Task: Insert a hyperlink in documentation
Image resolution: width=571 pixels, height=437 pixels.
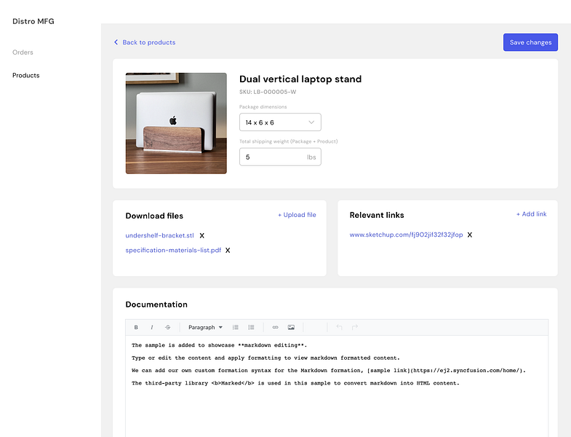Action: click(x=275, y=327)
